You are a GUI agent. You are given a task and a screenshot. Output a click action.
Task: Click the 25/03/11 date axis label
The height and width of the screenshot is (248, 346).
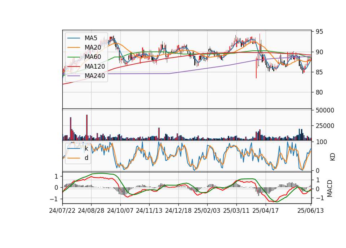(236, 211)
